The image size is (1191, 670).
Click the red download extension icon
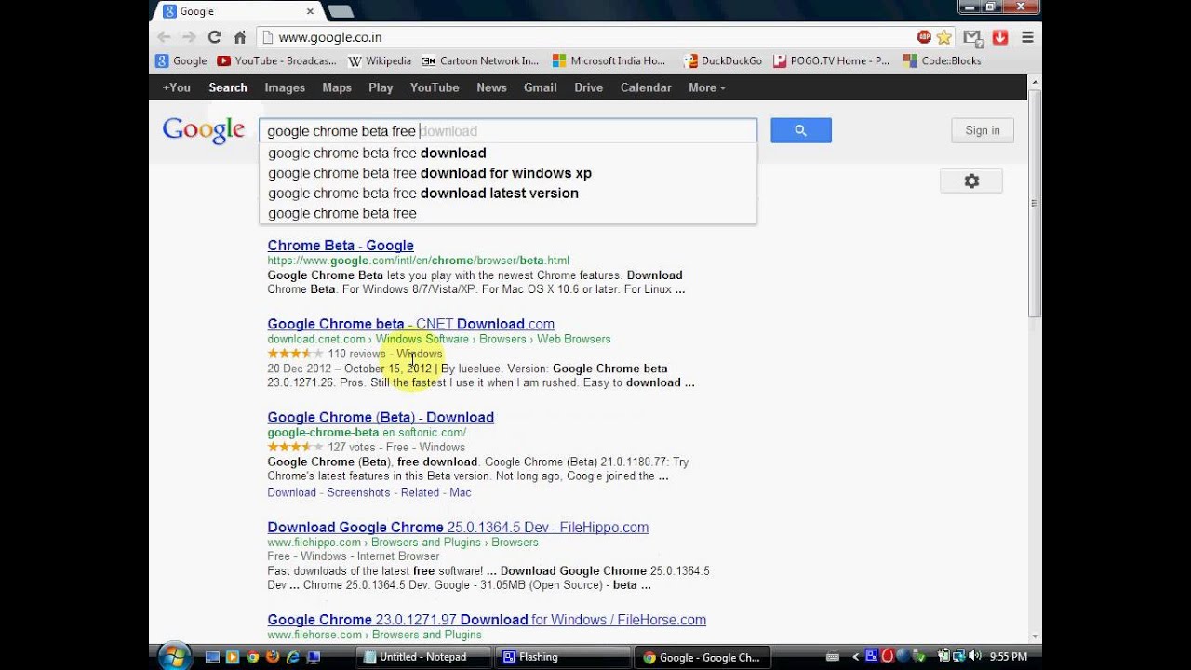[1000, 37]
